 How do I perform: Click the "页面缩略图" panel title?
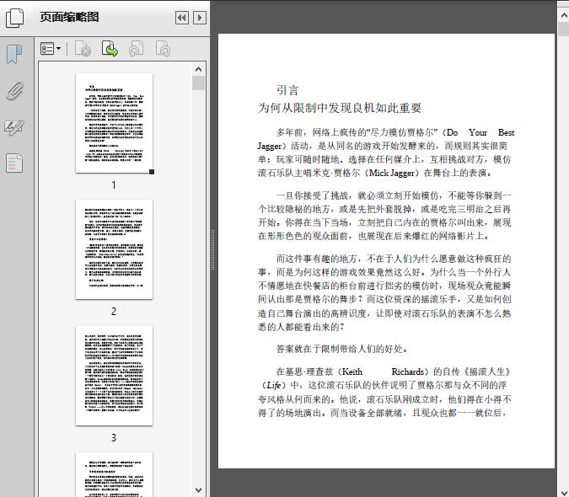[x=69, y=17]
